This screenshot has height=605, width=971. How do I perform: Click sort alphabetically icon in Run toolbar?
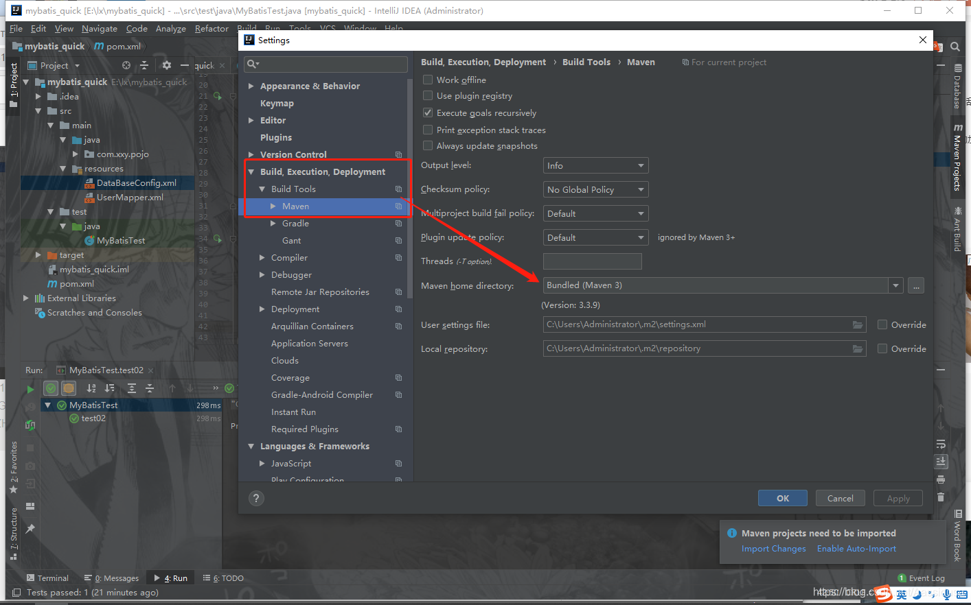(x=91, y=388)
